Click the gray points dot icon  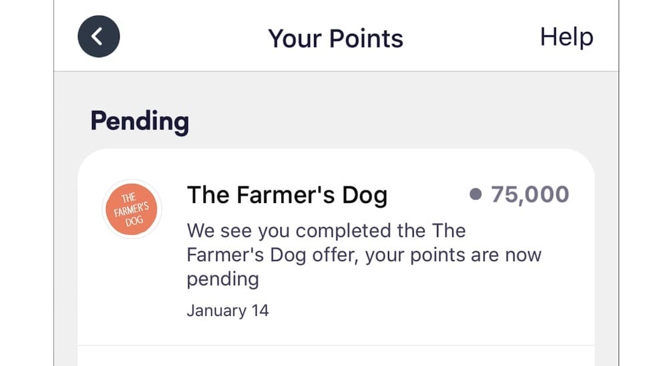coord(476,194)
